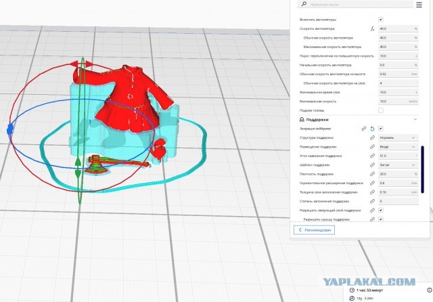
Task: Click the link icon in the Толщина слоя заполнения поддержек row
Action: coord(372,192)
